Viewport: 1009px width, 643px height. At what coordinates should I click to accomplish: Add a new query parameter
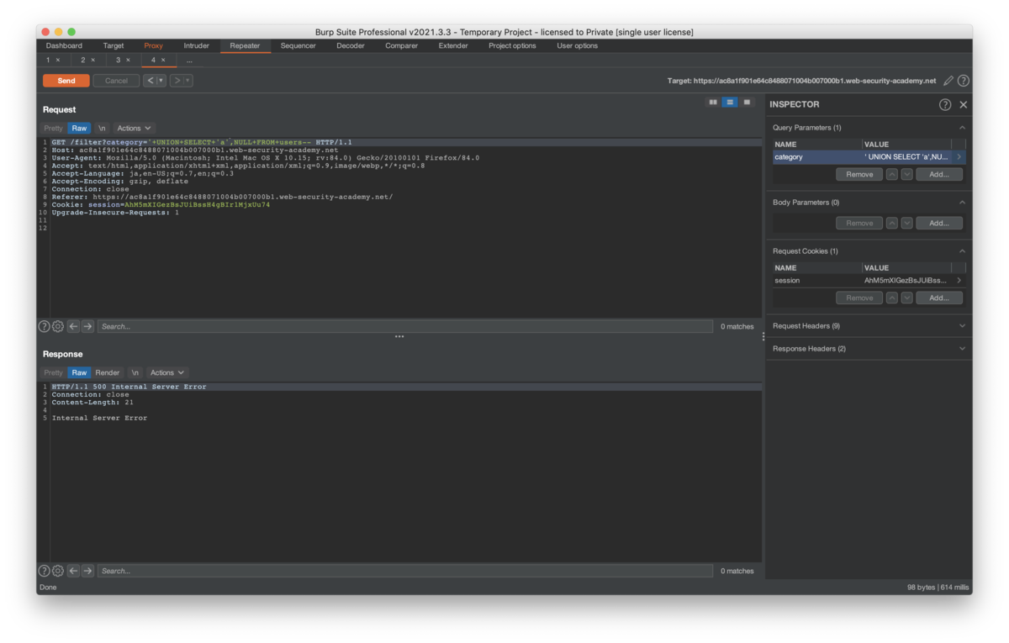pyautogui.click(x=938, y=174)
